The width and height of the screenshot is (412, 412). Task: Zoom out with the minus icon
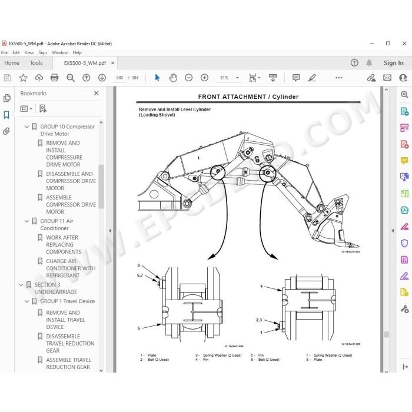click(x=189, y=78)
